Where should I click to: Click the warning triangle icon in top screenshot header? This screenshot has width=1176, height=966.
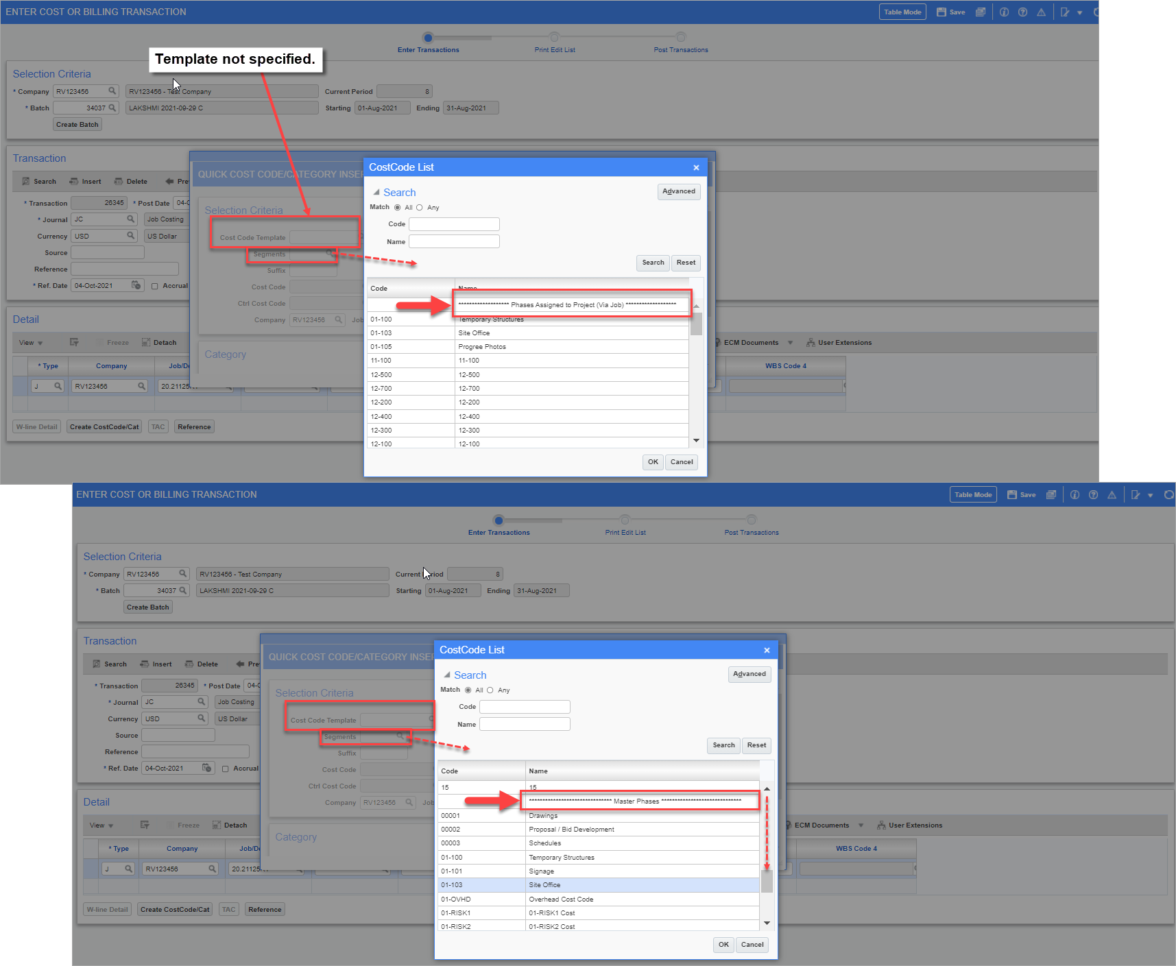click(x=1041, y=12)
